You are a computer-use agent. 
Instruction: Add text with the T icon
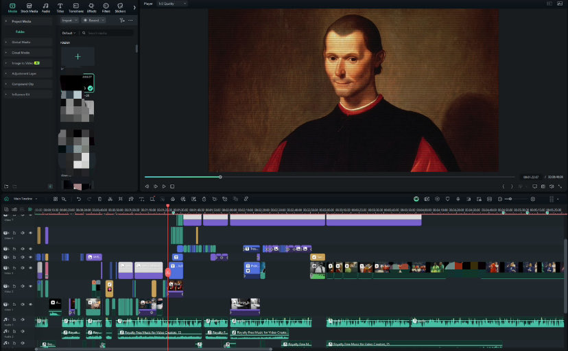pos(141,199)
